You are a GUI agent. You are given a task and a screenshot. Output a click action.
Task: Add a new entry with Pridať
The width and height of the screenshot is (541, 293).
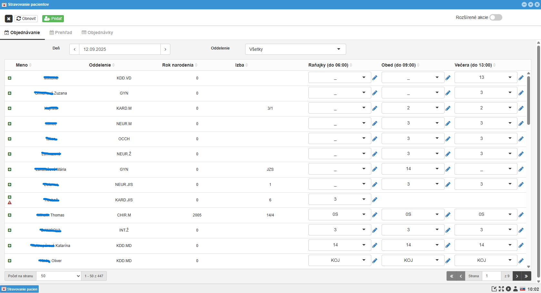[x=53, y=19]
